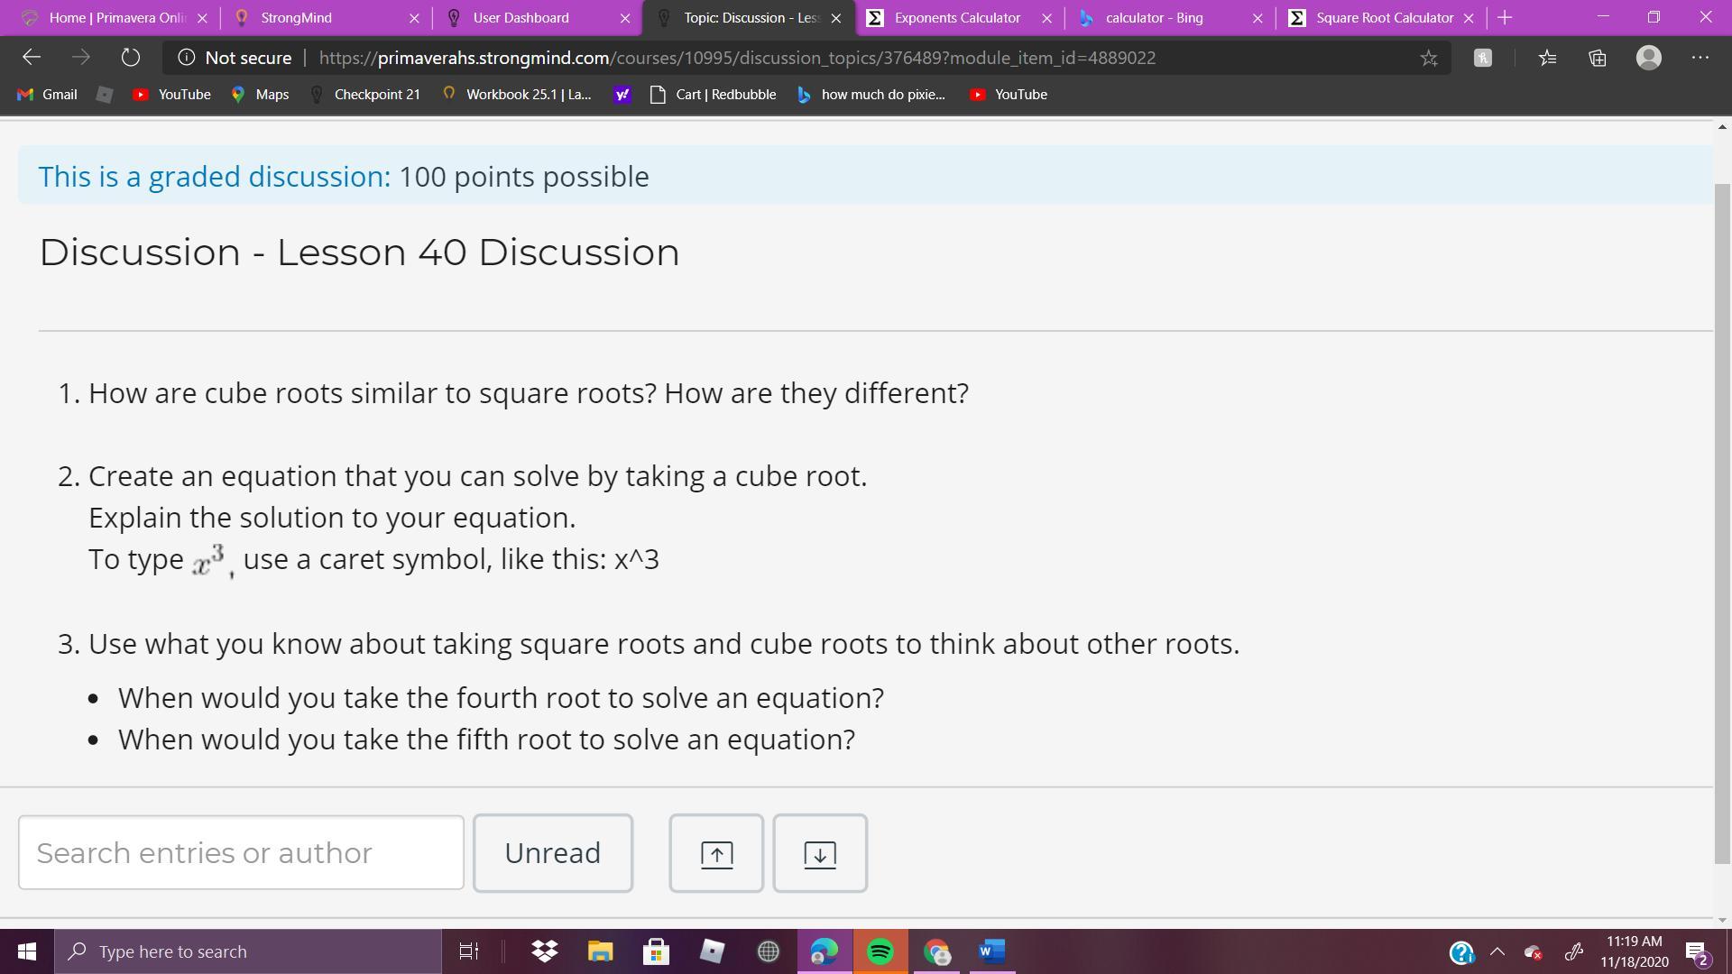This screenshot has height=974, width=1732.
Task: Open the Collections icon in toolbar
Action: pos(1598,58)
